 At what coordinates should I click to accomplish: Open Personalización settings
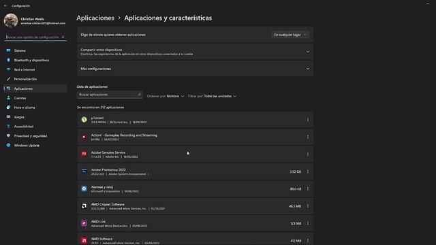[35, 79]
